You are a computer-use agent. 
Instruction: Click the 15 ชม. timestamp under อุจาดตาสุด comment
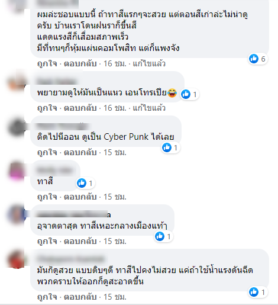[x=115, y=241]
